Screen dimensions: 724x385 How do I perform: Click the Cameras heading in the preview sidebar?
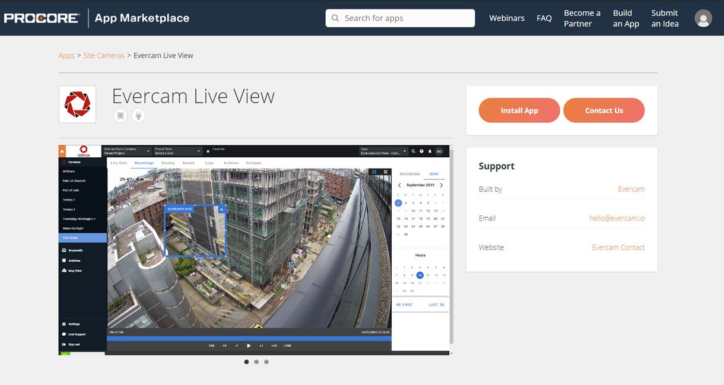pyautogui.click(x=71, y=161)
